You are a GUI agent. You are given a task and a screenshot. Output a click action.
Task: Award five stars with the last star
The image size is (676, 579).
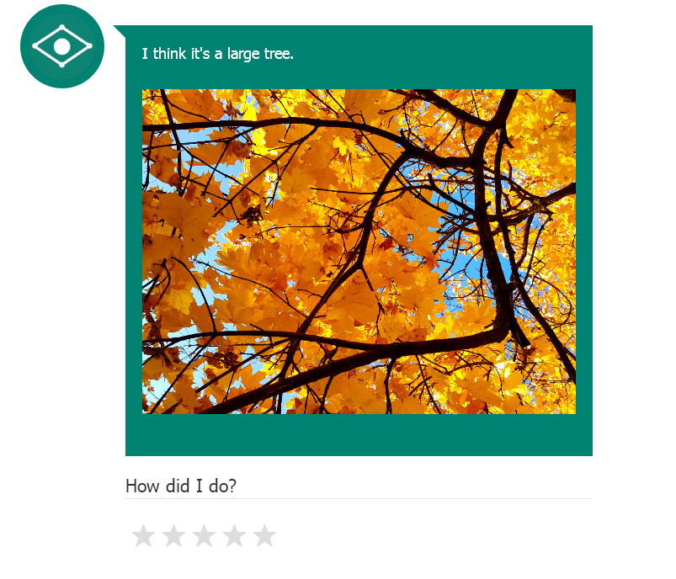tap(264, 536)
